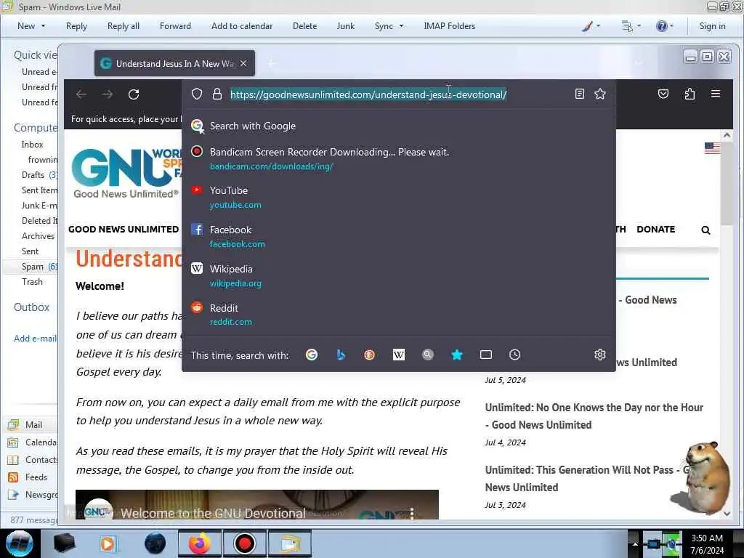744x558 pixels.
Task: Select the YouTube suggestion
Action: (399, 198)
